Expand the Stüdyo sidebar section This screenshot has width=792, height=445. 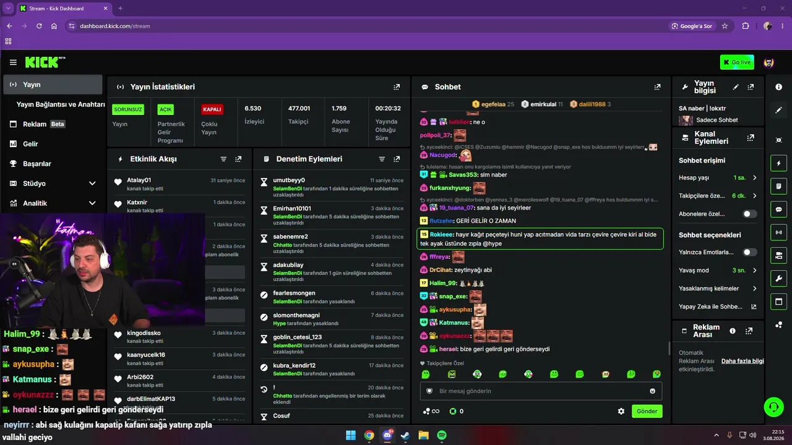pos(92,184)
